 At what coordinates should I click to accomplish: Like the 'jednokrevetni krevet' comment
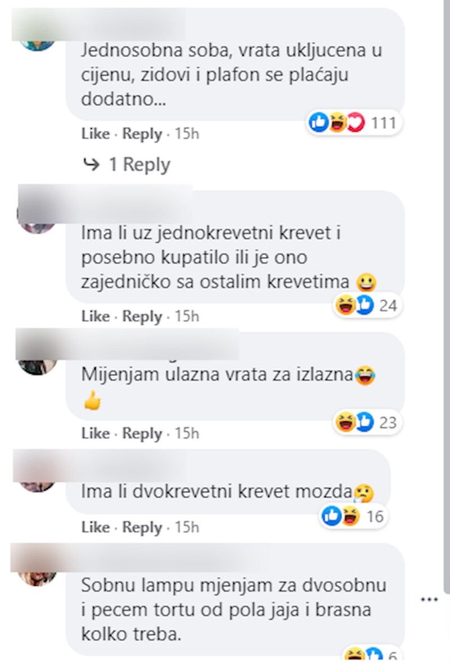point(96,316)
